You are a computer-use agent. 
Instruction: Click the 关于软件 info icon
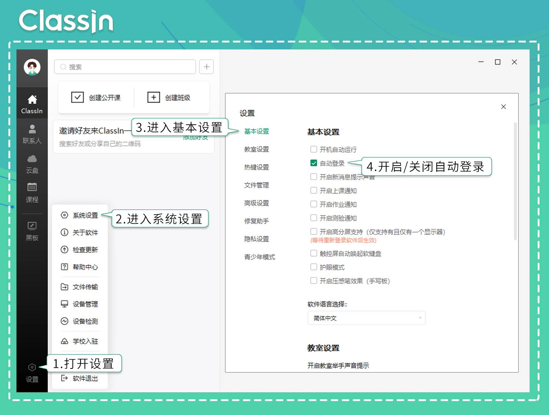pyautogui.click(x=64, y=232)
